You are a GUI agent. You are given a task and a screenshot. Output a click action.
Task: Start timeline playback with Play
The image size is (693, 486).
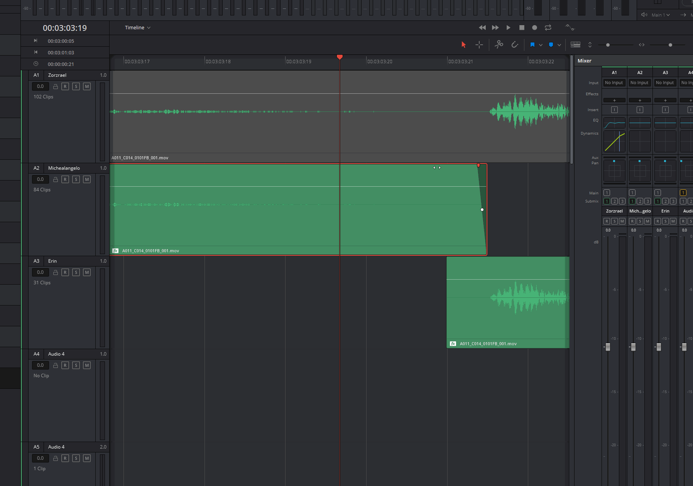509,28
